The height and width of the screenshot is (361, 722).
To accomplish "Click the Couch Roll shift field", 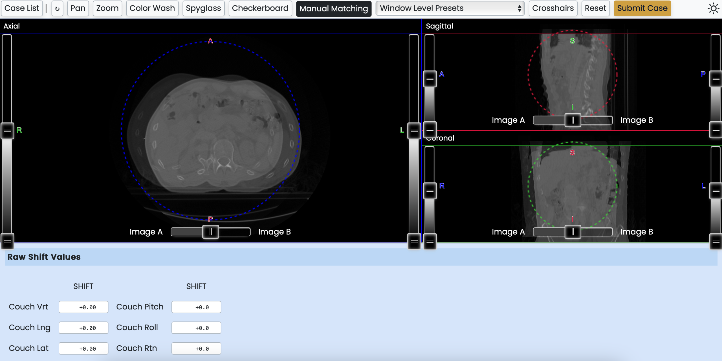I will point(196,328).
